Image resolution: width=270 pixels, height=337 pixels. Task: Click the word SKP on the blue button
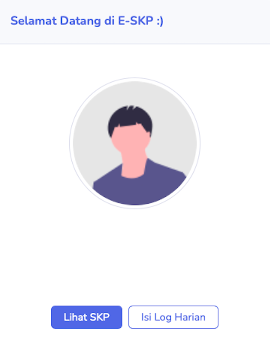(100, 317)
